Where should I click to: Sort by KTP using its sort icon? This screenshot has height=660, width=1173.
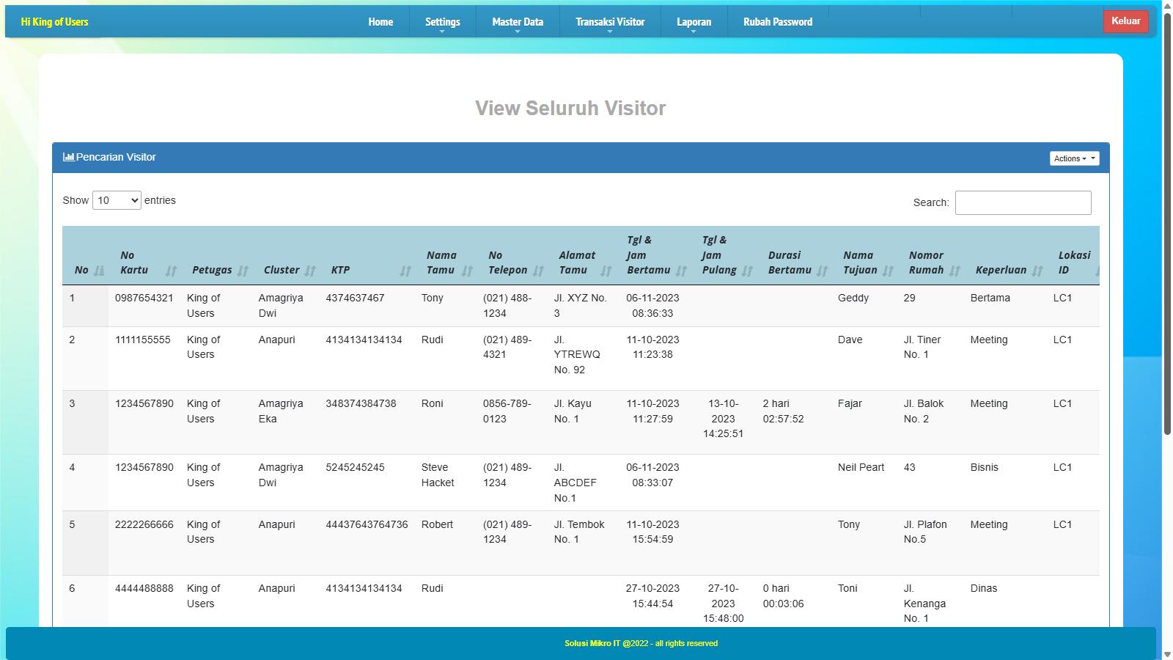(405, 271)
